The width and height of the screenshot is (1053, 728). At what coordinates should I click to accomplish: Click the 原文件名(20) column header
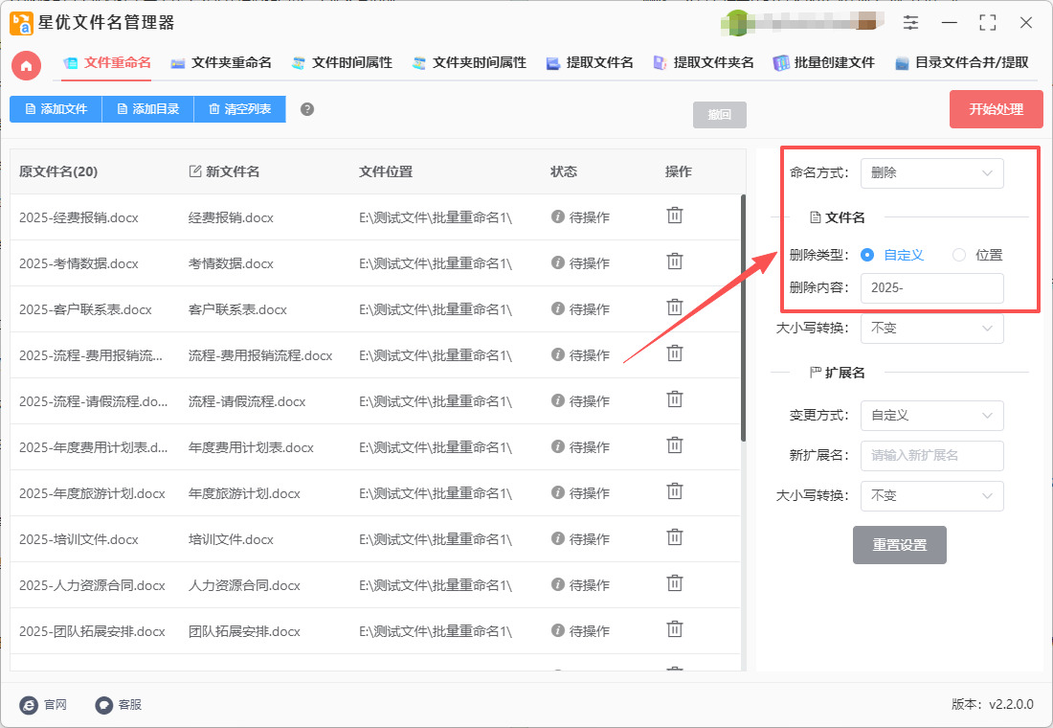[x=58, y=171]
